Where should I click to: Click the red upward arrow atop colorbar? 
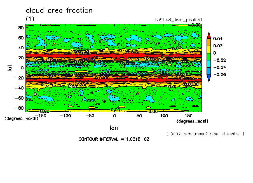[x=209, y=35]
